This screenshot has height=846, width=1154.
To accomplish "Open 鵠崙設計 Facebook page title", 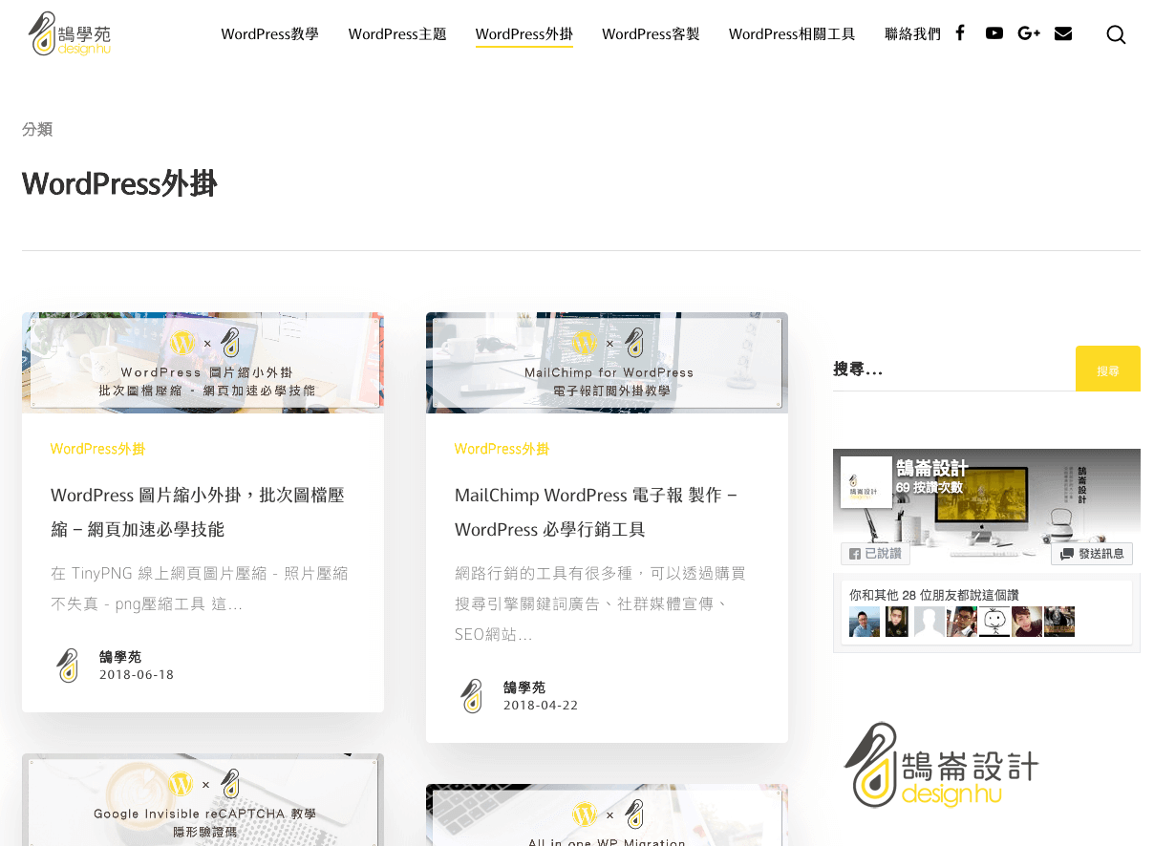I will 932,469.
